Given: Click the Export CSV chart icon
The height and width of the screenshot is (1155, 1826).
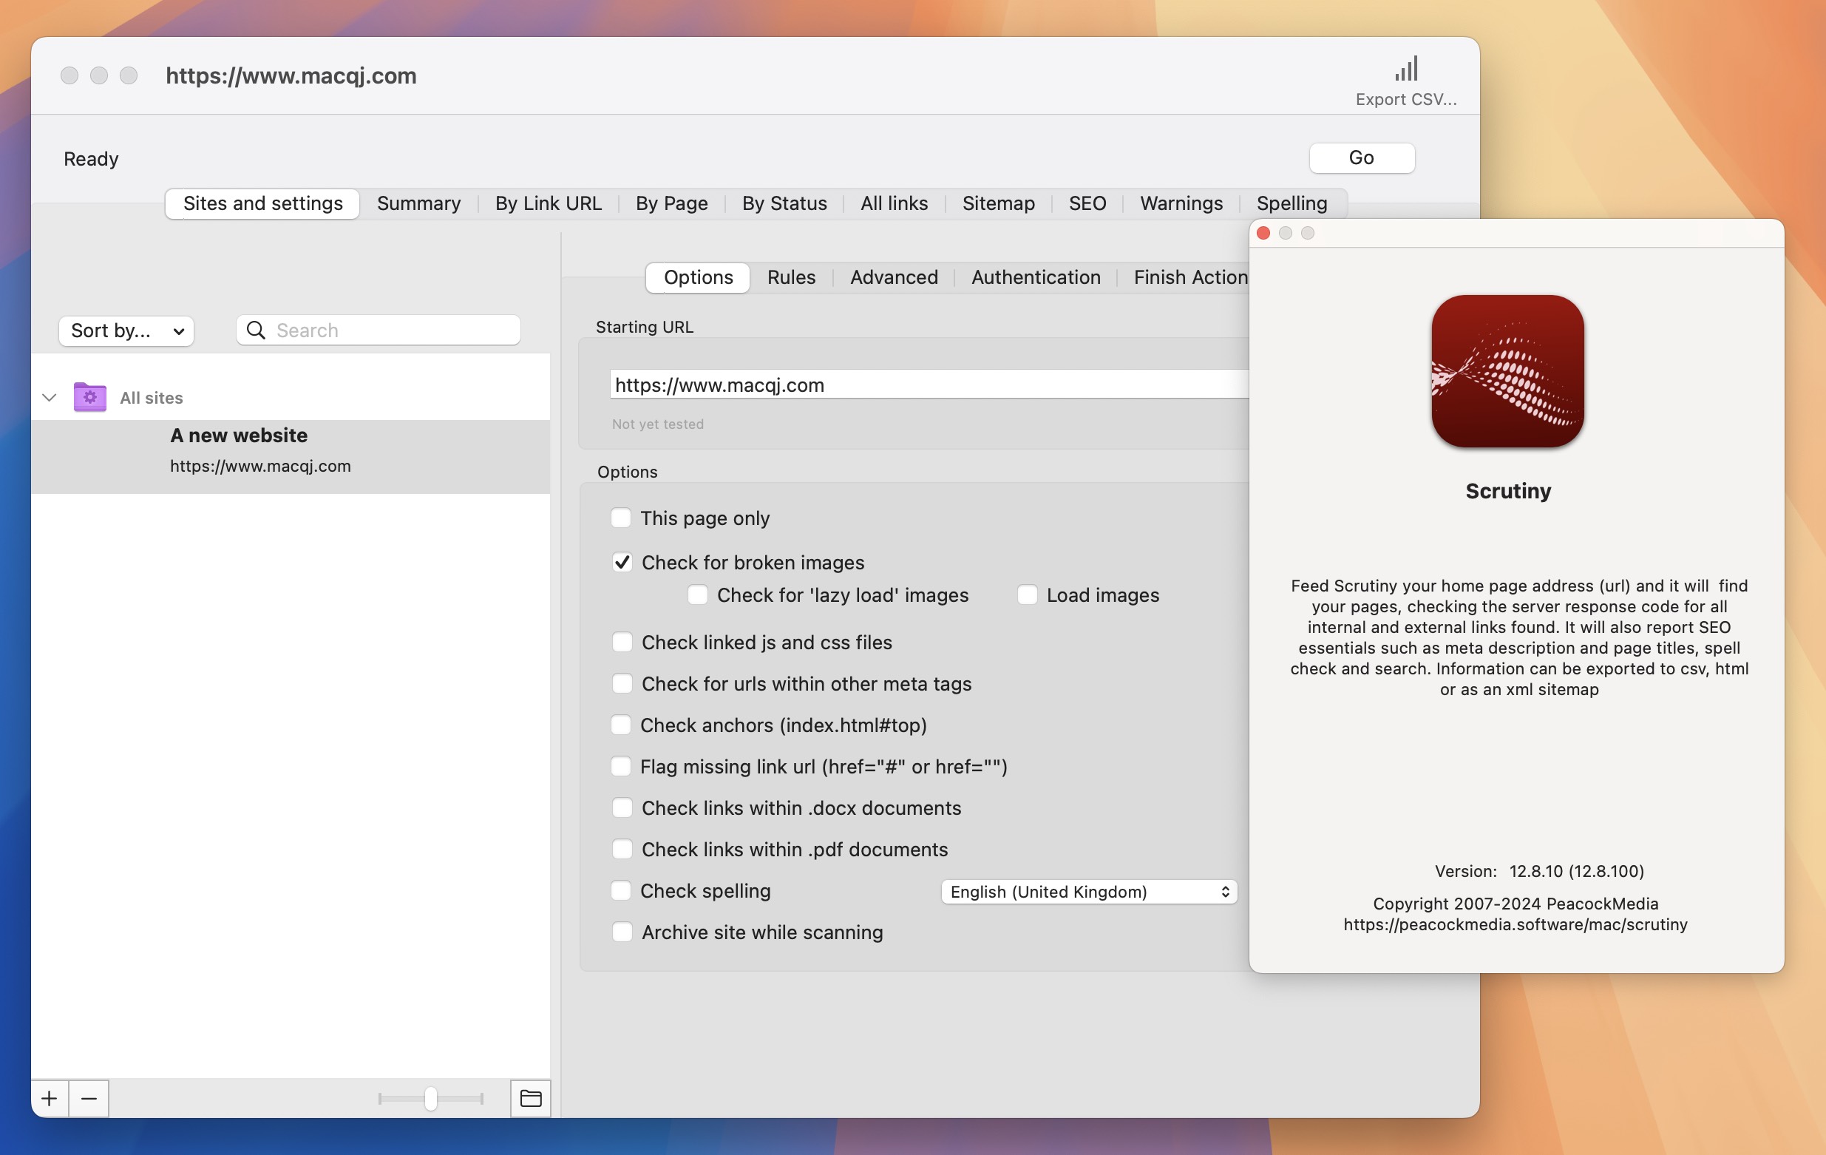Looking at the screenshot, I should (x=1406, y=69).
